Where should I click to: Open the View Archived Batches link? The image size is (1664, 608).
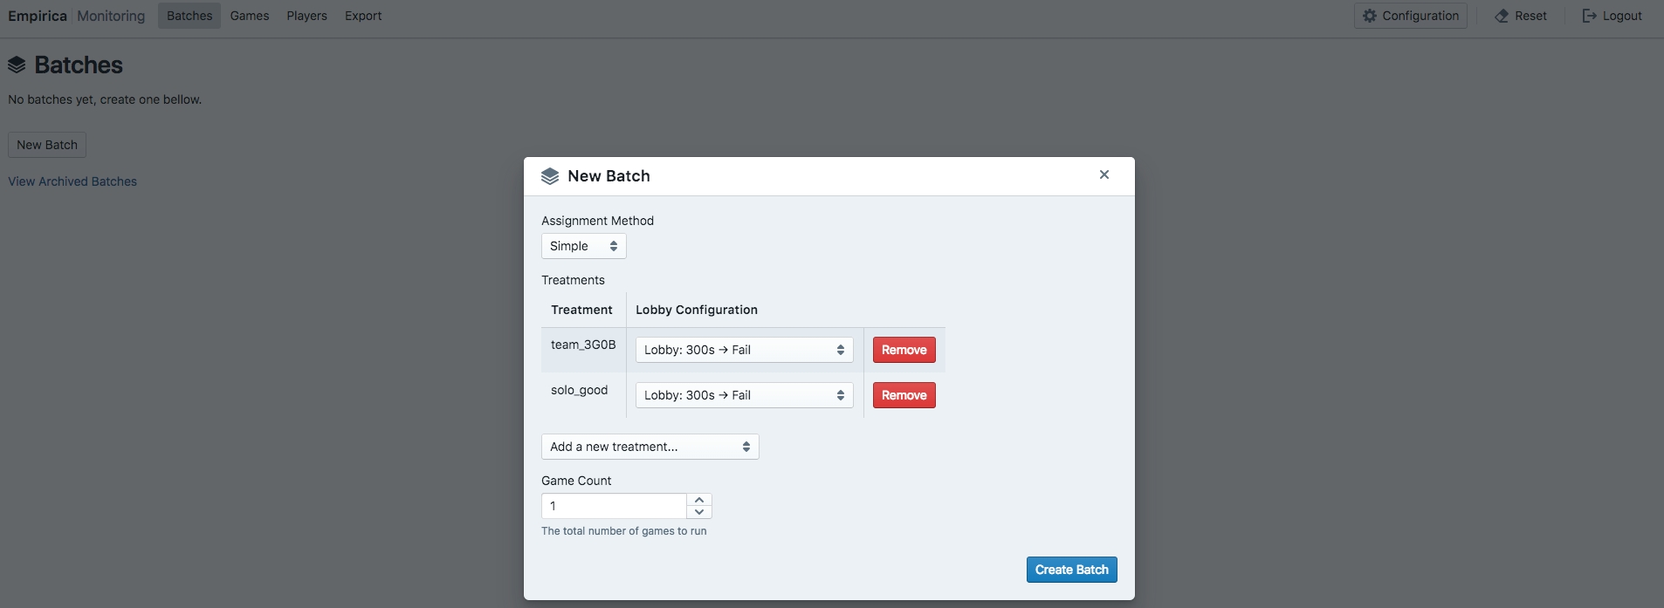coord(72,181)
